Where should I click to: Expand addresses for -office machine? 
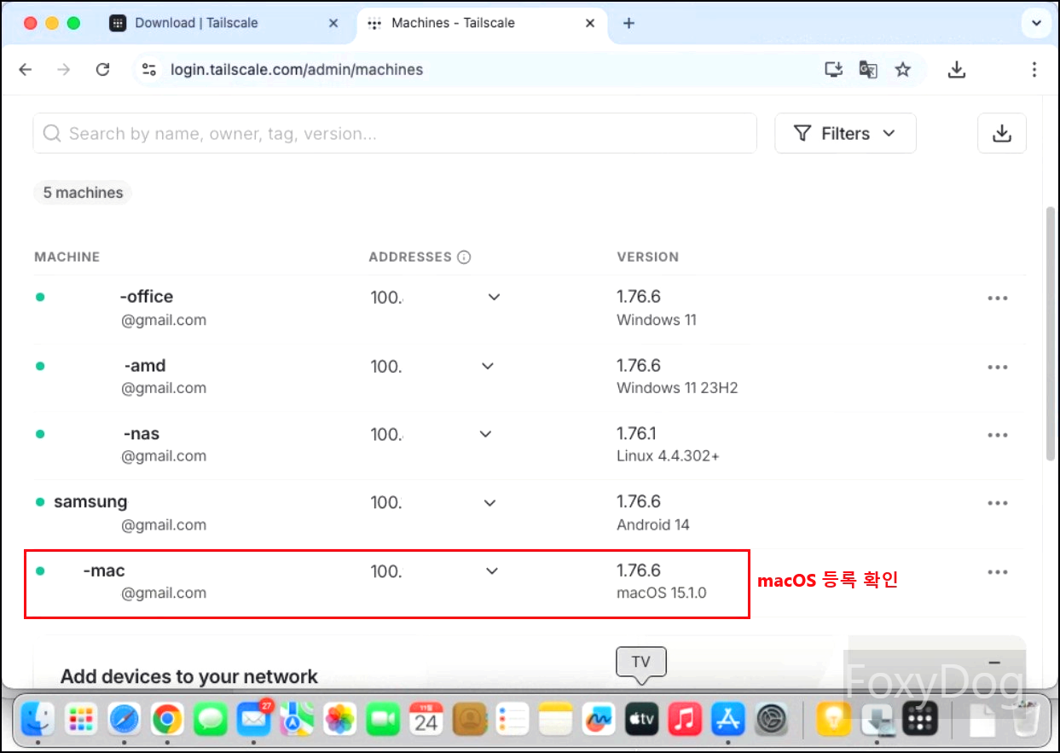click(x=494, y=297)
